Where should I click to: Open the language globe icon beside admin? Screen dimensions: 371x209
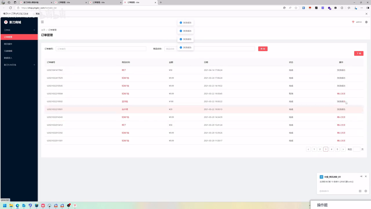click(x=366, y=22)
